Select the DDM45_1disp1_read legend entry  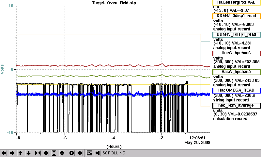point(236,35)
